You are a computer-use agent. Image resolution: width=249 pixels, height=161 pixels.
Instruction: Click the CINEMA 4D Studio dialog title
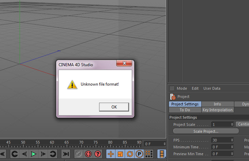[x=76, y=65]
